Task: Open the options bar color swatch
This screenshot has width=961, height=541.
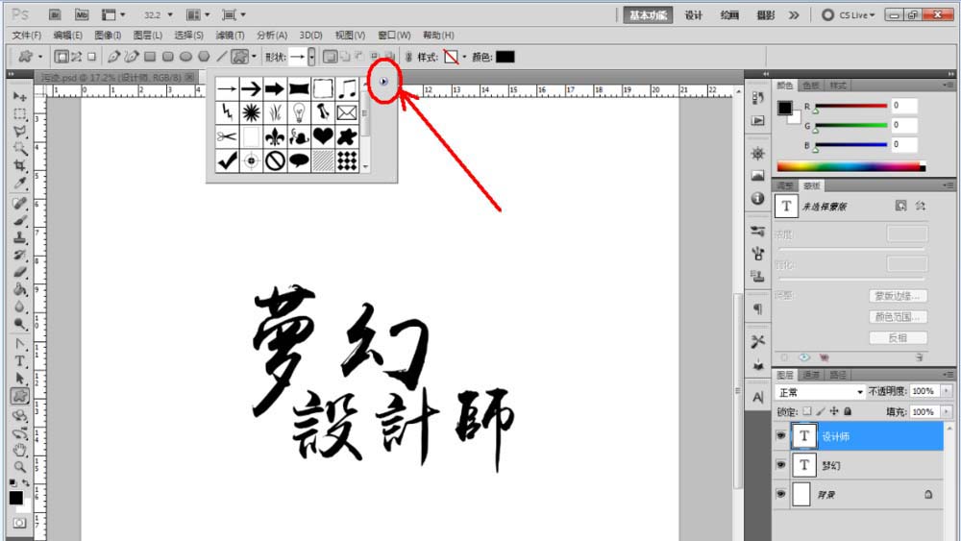Action: (505, 57)
